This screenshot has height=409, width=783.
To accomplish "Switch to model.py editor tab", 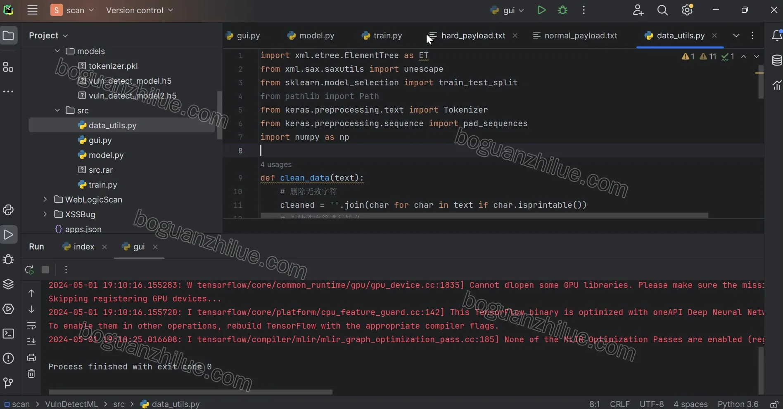I will (x=311, y=36).
